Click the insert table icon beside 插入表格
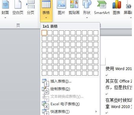Viewport: 134px width, 115px height. 44,81
